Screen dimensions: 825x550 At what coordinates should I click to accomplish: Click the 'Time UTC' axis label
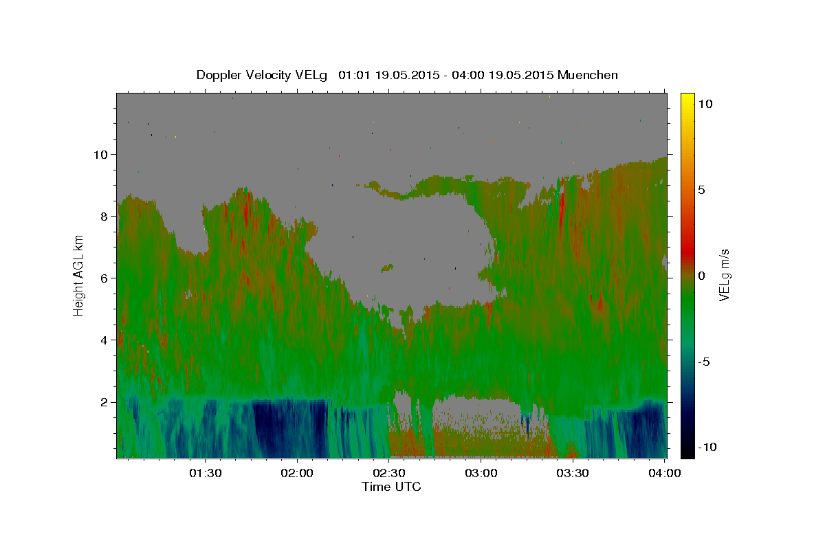(391, 487)
